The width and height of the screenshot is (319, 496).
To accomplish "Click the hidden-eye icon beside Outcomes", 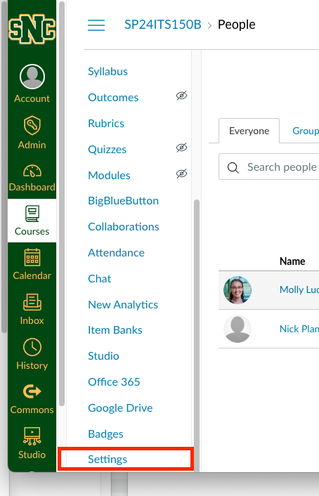I will pyautogui.click(x=182, y=96).
